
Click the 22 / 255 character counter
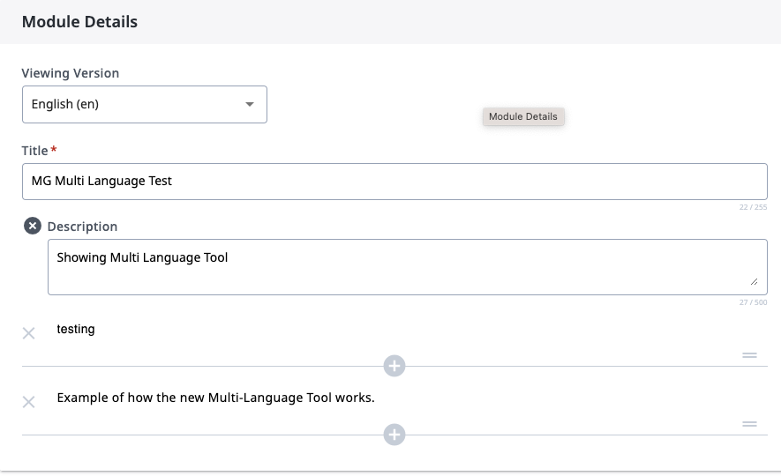click(x=753, y=207)
